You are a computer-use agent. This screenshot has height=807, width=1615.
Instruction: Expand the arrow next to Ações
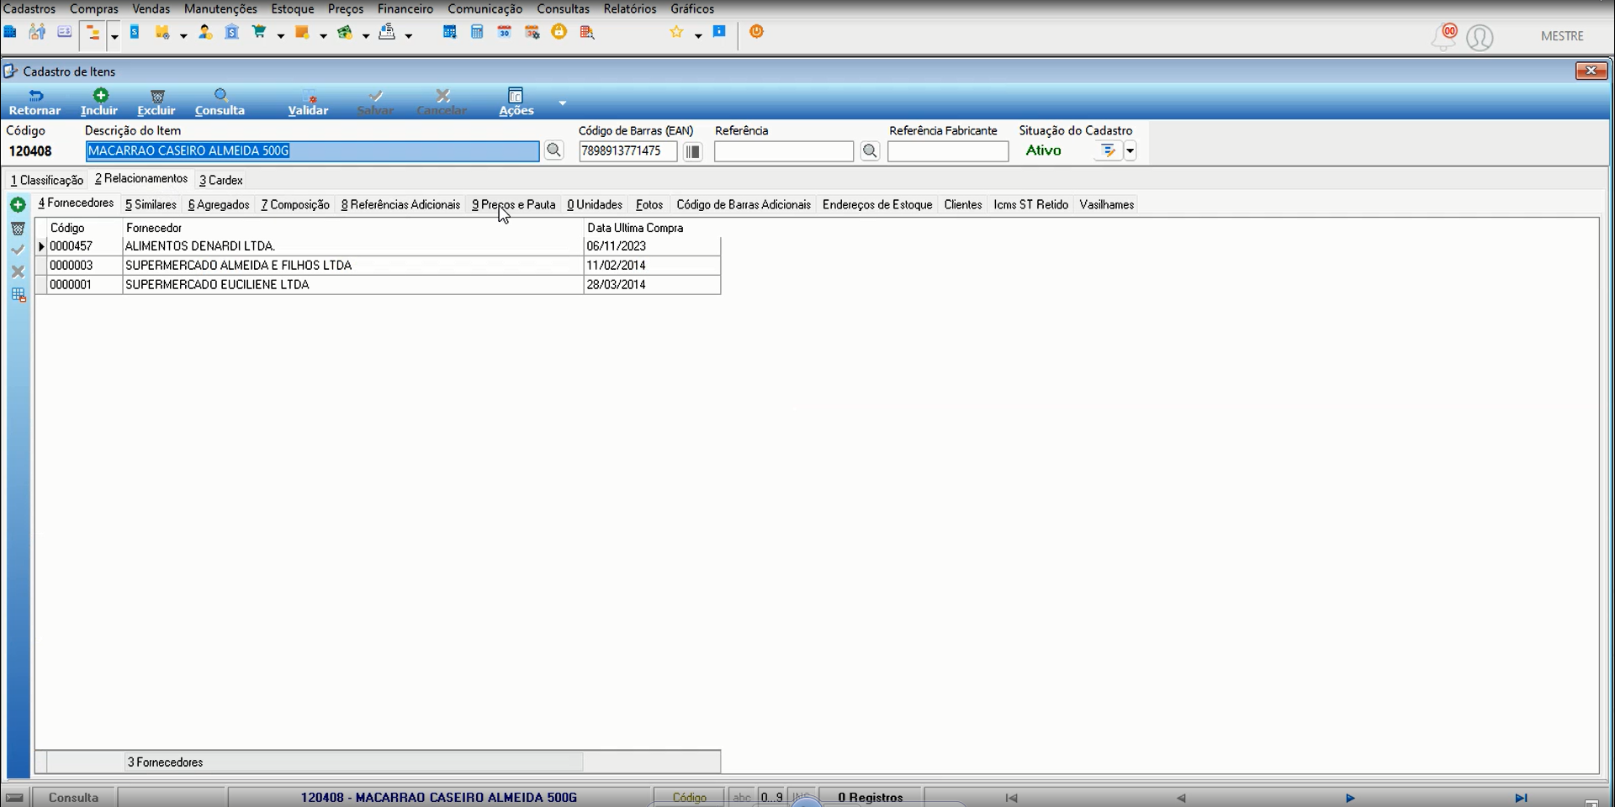tap(562, 103)
